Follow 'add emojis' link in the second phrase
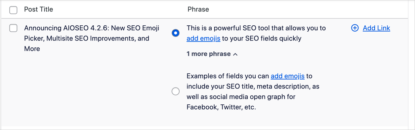Image resolution: width=415 pixels, height=130 pixels. 288,76
